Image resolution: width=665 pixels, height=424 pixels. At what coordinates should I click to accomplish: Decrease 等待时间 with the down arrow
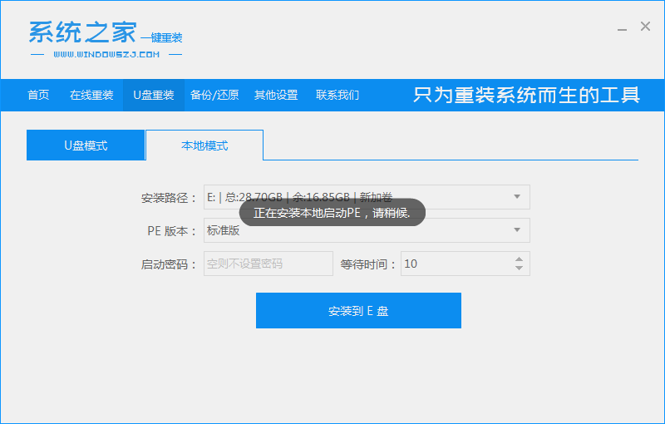pos(520,269)
